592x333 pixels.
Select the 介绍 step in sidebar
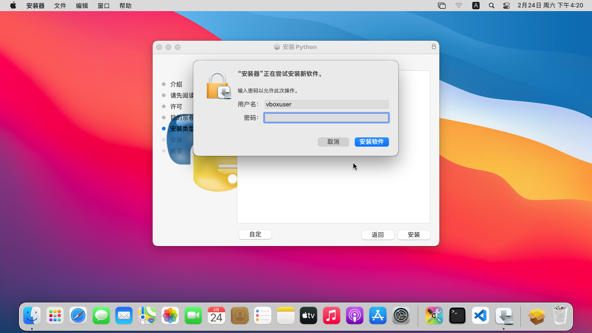pos(176,84)
